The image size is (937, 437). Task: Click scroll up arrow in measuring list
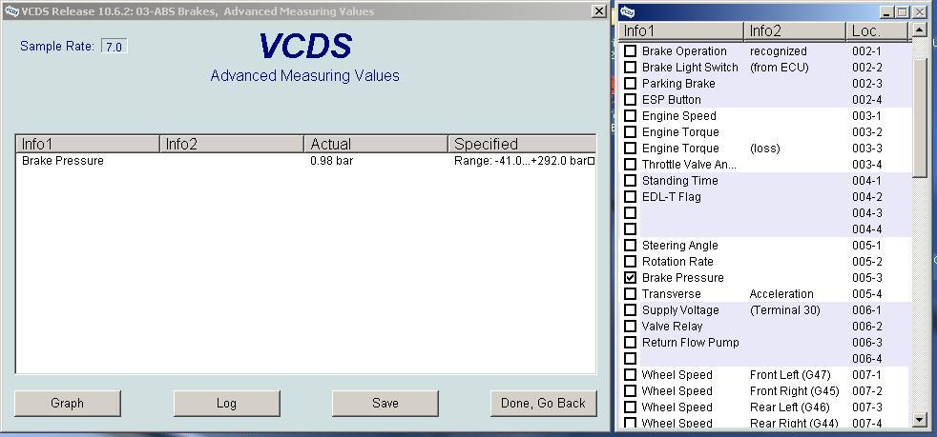920,30
